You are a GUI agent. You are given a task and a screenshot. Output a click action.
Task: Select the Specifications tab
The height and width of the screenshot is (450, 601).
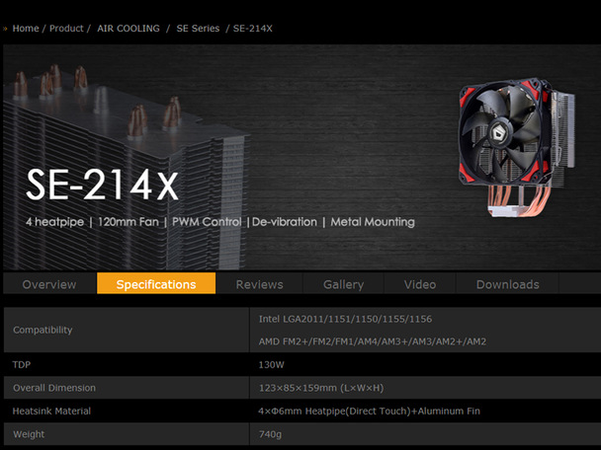click(156, 283)
